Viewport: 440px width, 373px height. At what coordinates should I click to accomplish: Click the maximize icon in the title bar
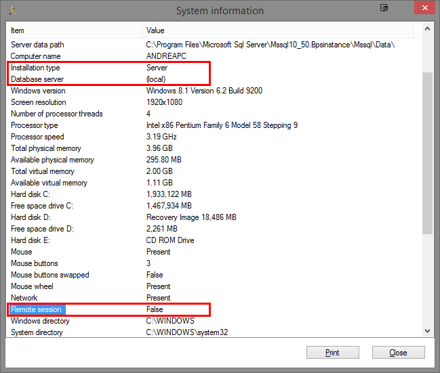(x=384, y=8)
